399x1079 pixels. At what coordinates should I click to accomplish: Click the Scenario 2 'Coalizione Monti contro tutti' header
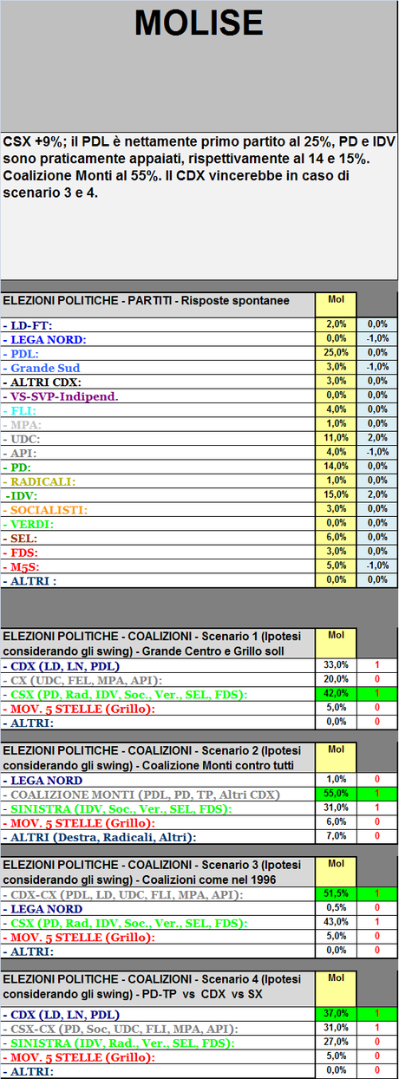(157, 757)
